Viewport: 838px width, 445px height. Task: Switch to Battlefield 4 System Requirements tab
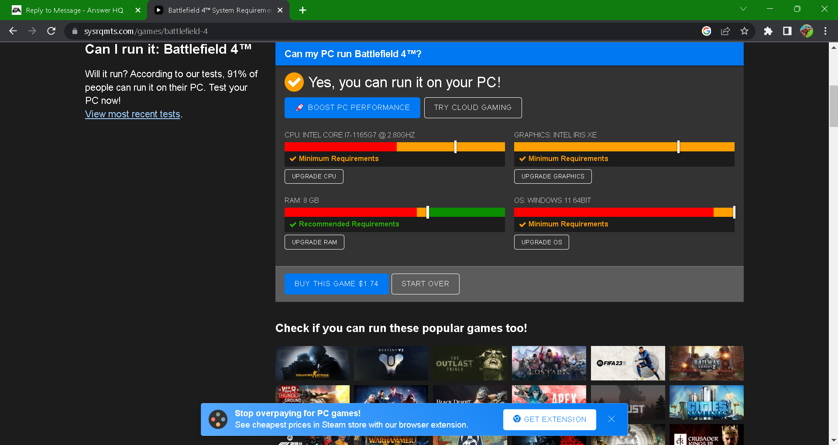click(x=218, y=10)
